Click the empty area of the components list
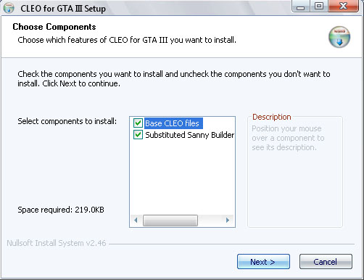 click(x=182, y=176)
